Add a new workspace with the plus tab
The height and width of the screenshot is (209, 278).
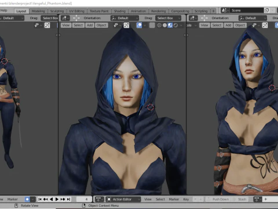tap(213, 11)
